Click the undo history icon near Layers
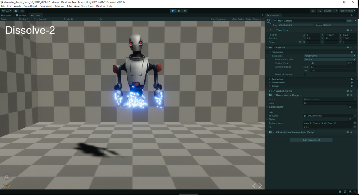 coord(313,10)
